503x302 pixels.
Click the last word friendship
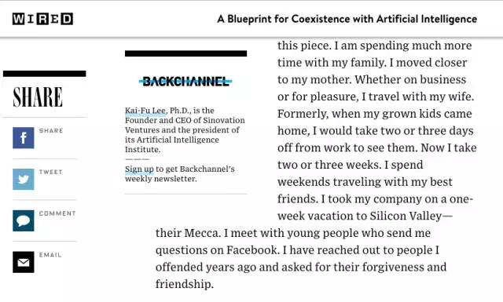pos(185,284)
